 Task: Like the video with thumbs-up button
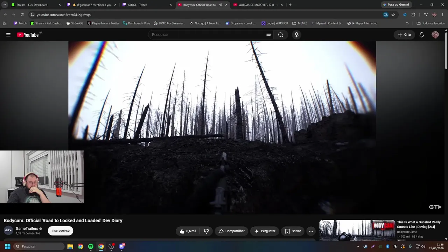pyautogui.click(x=188, y=231)
